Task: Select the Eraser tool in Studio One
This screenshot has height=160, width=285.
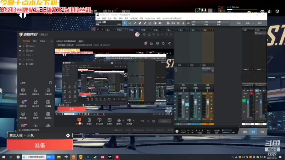Action: (140, 23)
